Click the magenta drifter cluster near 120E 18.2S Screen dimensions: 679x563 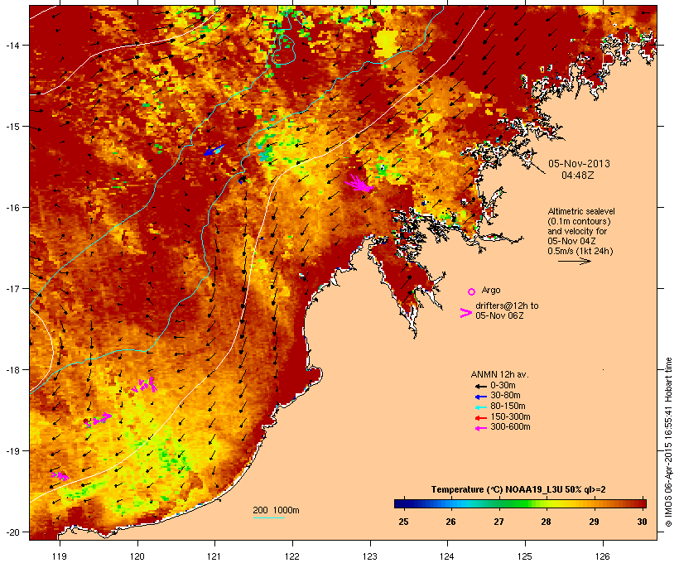coord(144,385)
